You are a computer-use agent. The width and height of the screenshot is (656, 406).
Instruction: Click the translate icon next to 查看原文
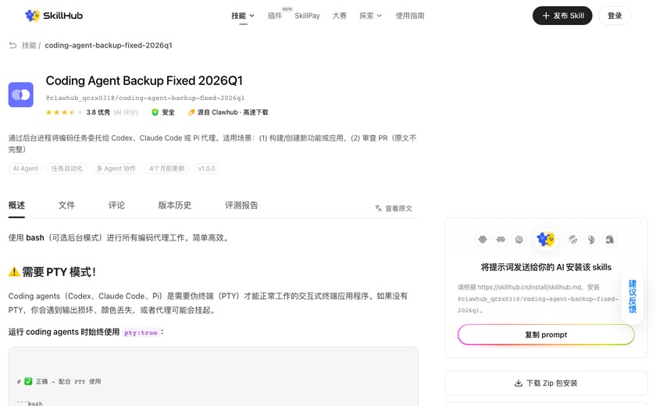pos(378,208)
